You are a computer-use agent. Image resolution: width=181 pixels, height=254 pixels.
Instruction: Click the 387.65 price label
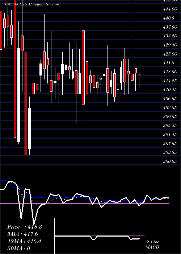point(170,143)
